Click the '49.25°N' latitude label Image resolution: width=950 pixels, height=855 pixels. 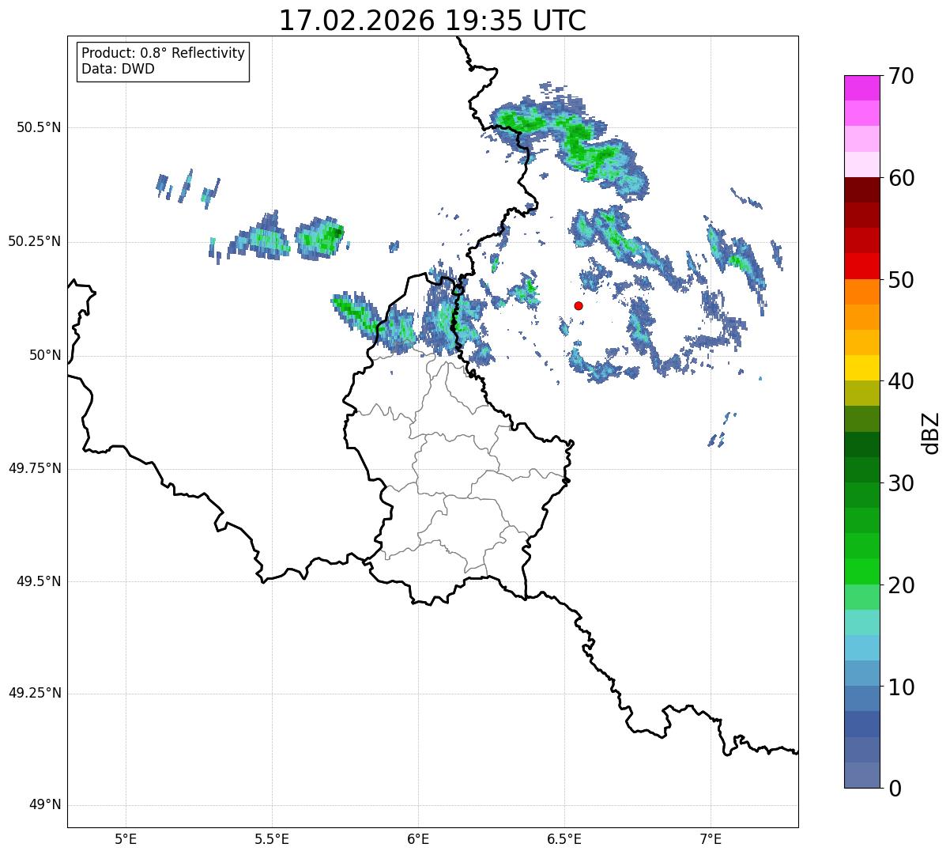(x=34, y=693)
